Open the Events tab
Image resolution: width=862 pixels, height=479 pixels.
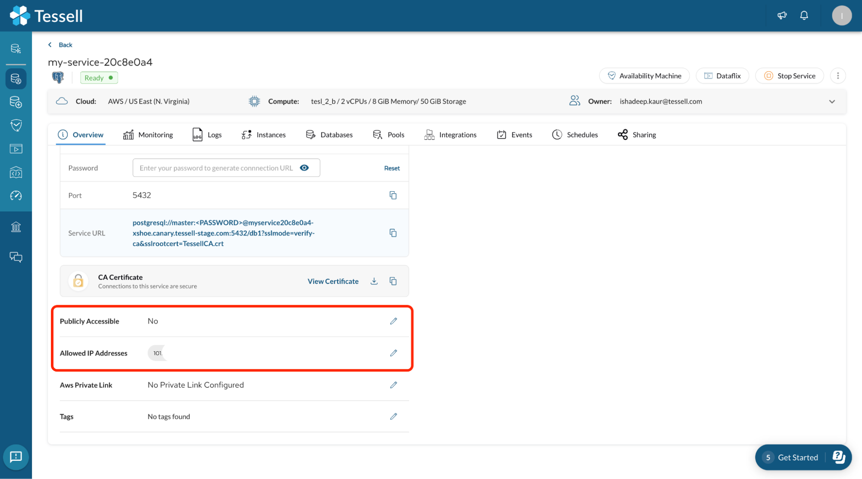514,135
